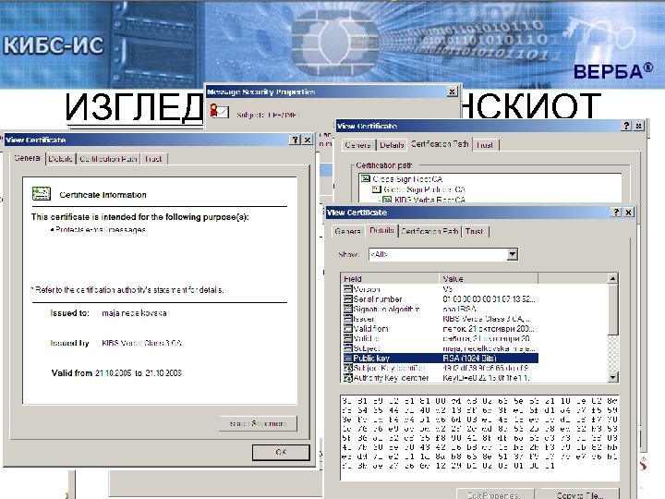Viewport: 665px width, 499px height.
Task: Open Certification Path tab in front window
Action: tap(429, 232)
